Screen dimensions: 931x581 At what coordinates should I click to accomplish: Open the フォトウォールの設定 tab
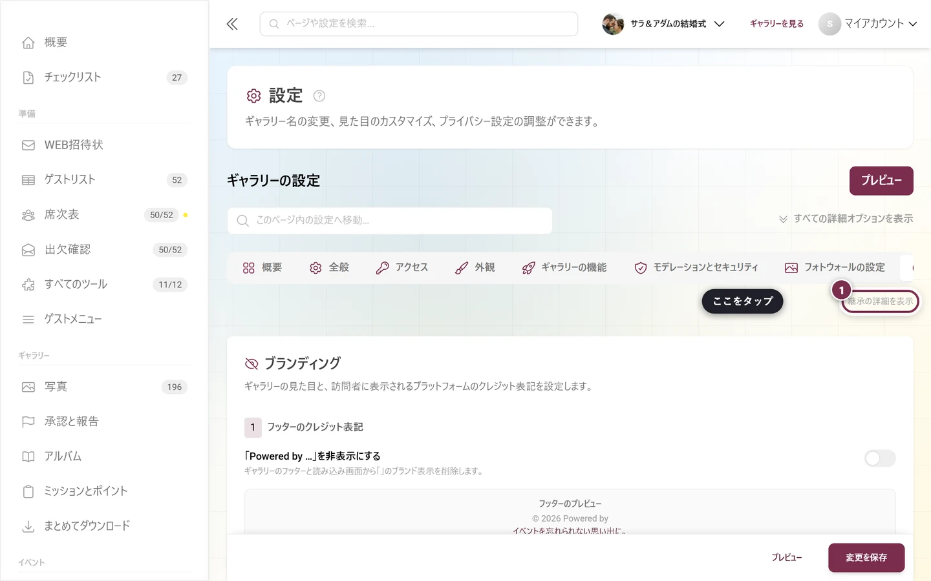(835, 268)
